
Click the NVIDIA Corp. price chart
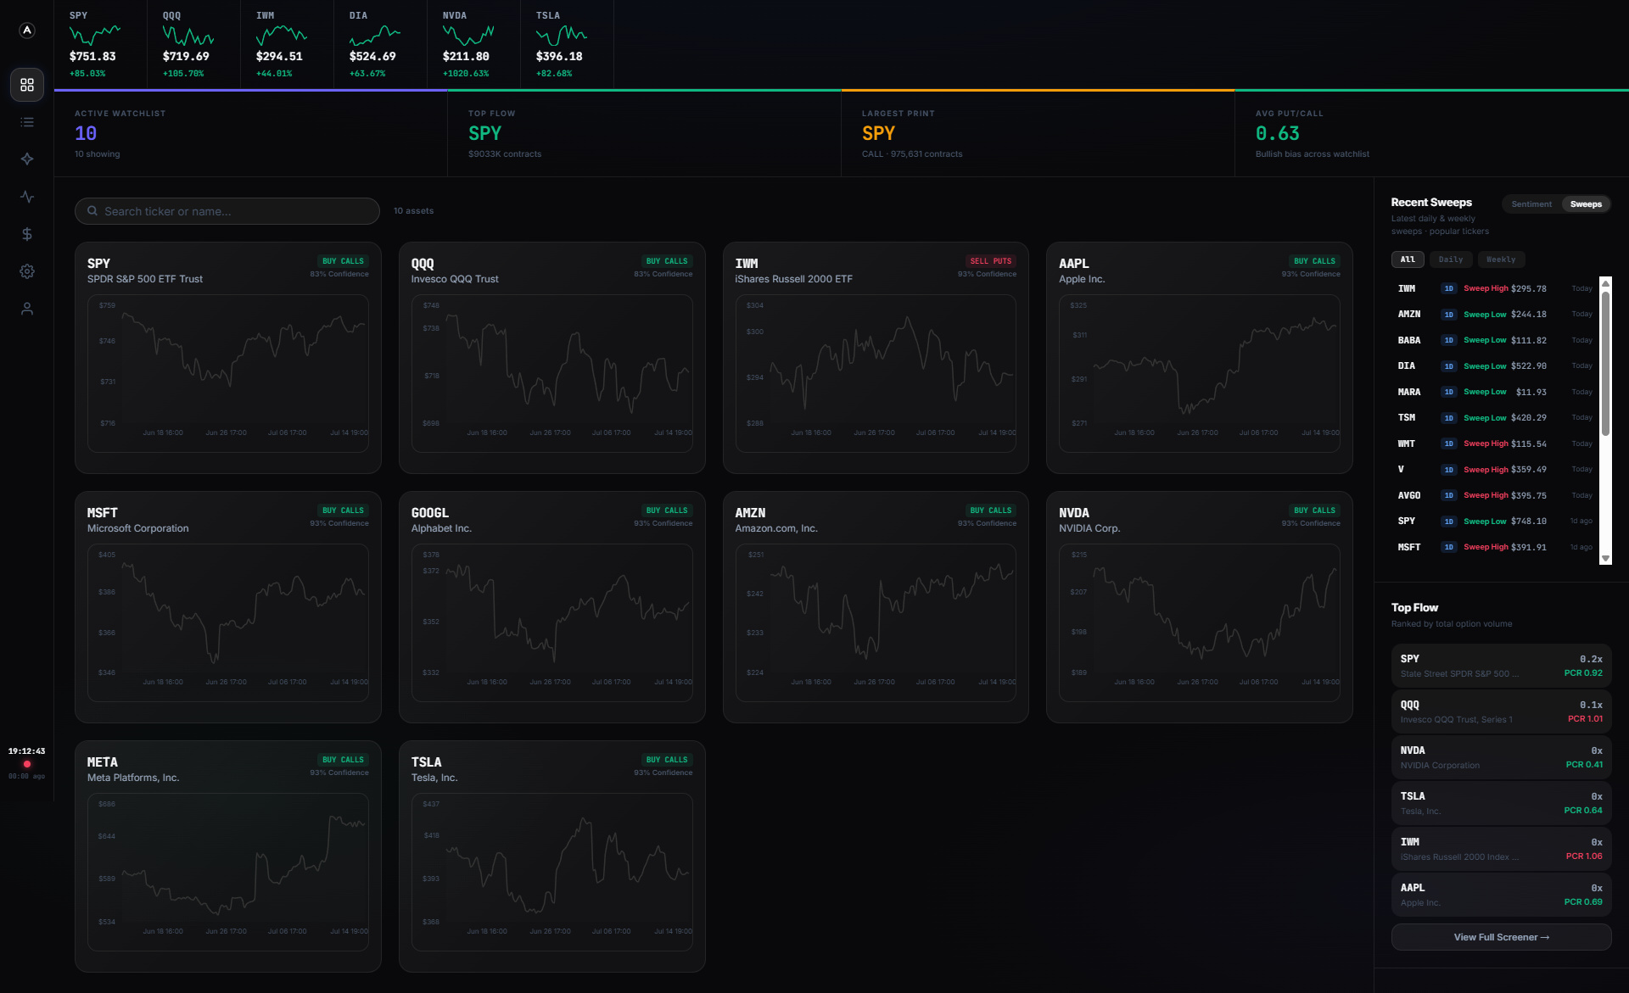click(x=1200, y=622)
